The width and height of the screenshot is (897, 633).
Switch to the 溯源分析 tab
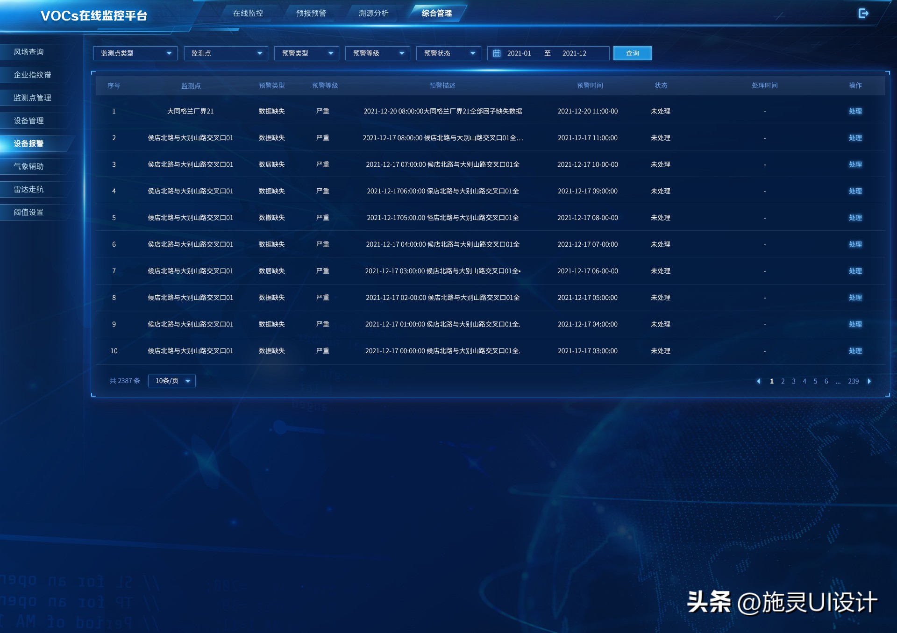click(373, 13)
